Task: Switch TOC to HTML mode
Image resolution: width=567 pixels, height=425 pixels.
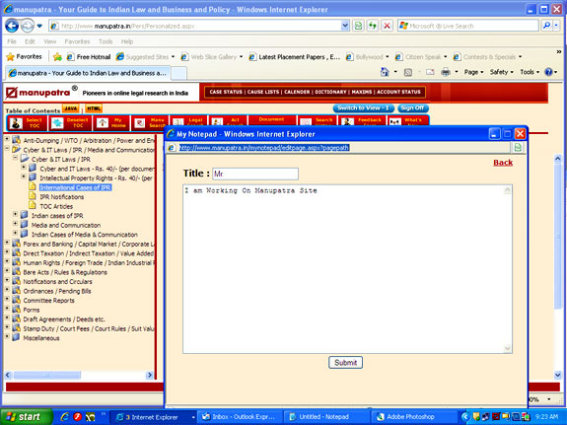Action: [94, 108]
